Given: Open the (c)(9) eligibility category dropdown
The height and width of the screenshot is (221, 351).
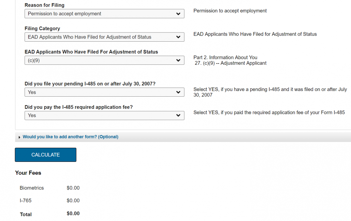Looking at the screenshot, I should pyautogui.click(x=104, y=60).
